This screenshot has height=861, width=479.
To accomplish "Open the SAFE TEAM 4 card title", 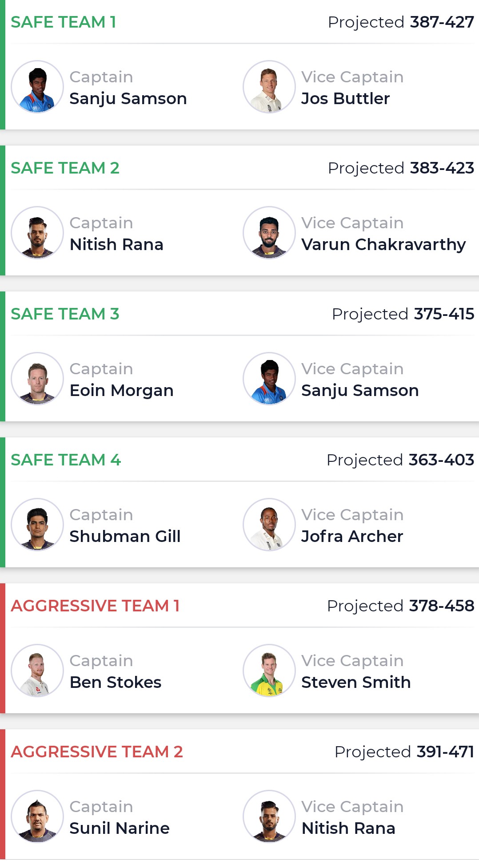I will click(x=66, y=460).
